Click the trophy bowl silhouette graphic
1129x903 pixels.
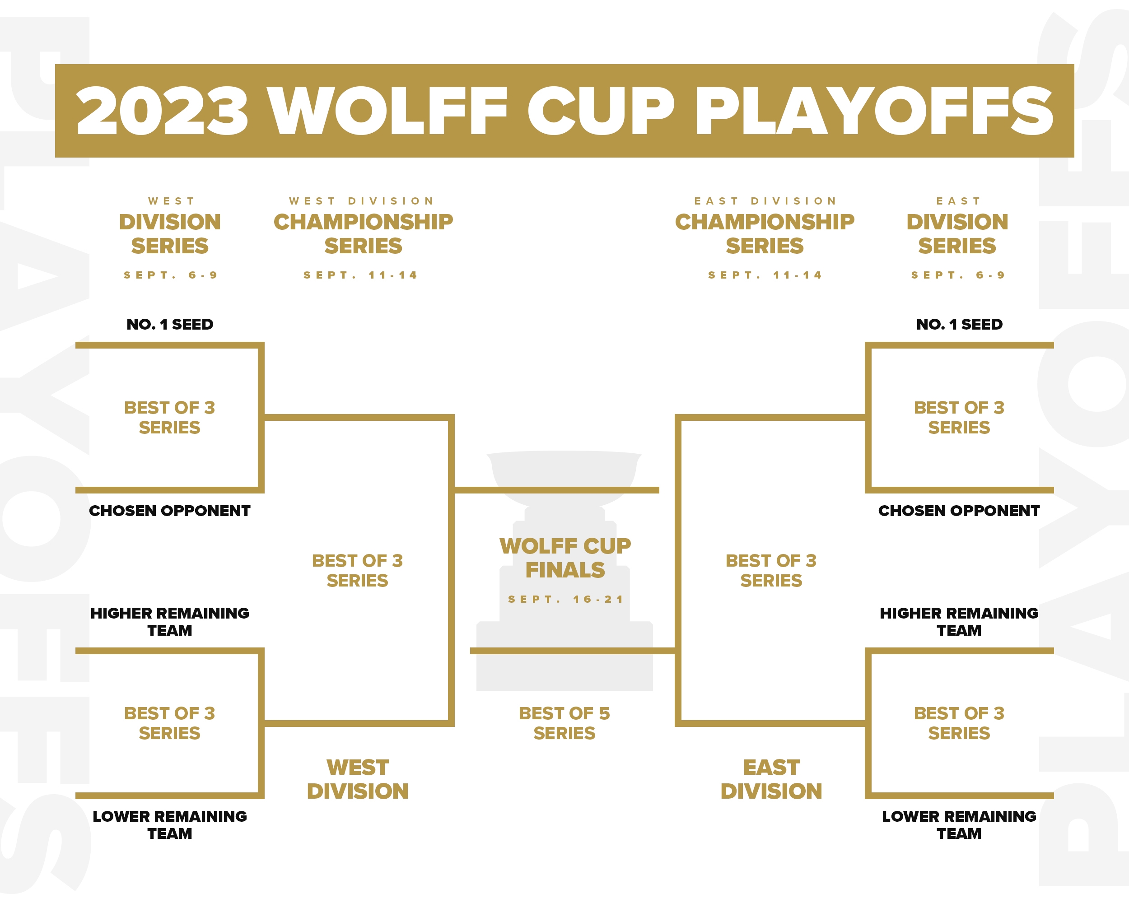tap(564, 469)
